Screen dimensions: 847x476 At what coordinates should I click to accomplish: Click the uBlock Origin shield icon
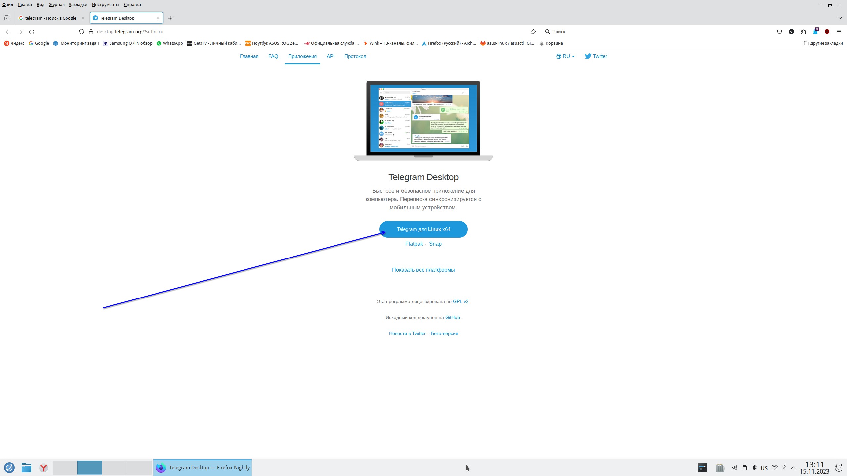[x=827, y=32]
